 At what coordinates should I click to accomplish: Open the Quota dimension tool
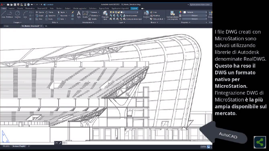(85, 14)
